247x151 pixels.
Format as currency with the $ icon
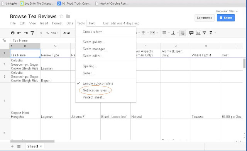(41, 33)
